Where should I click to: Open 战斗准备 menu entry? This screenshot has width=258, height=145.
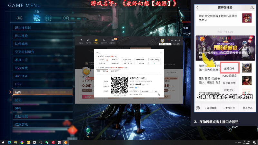tap(43, 36)
